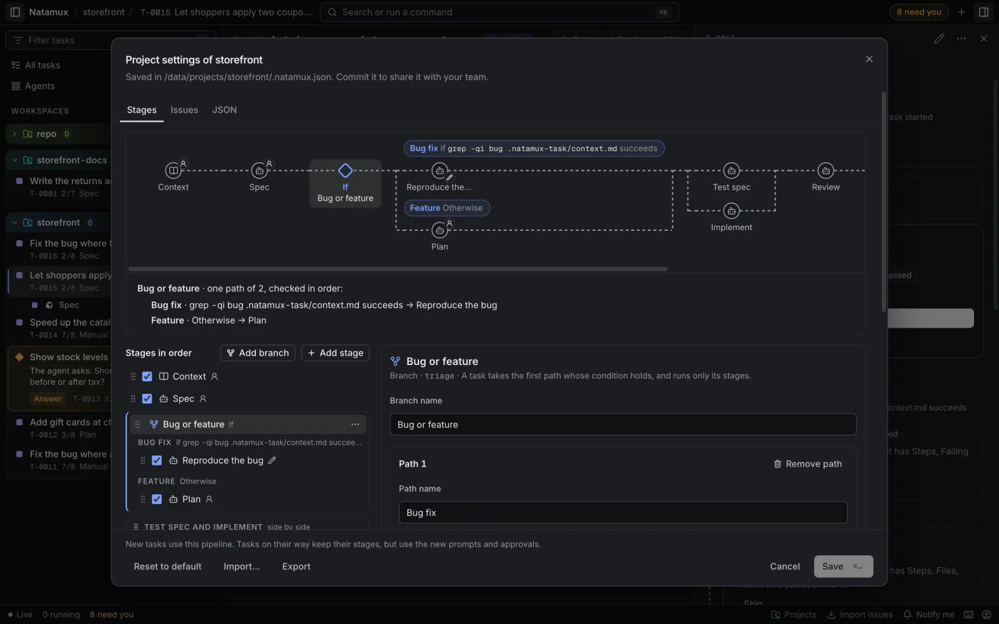Toggle the left sidebar panel icon

15,12
